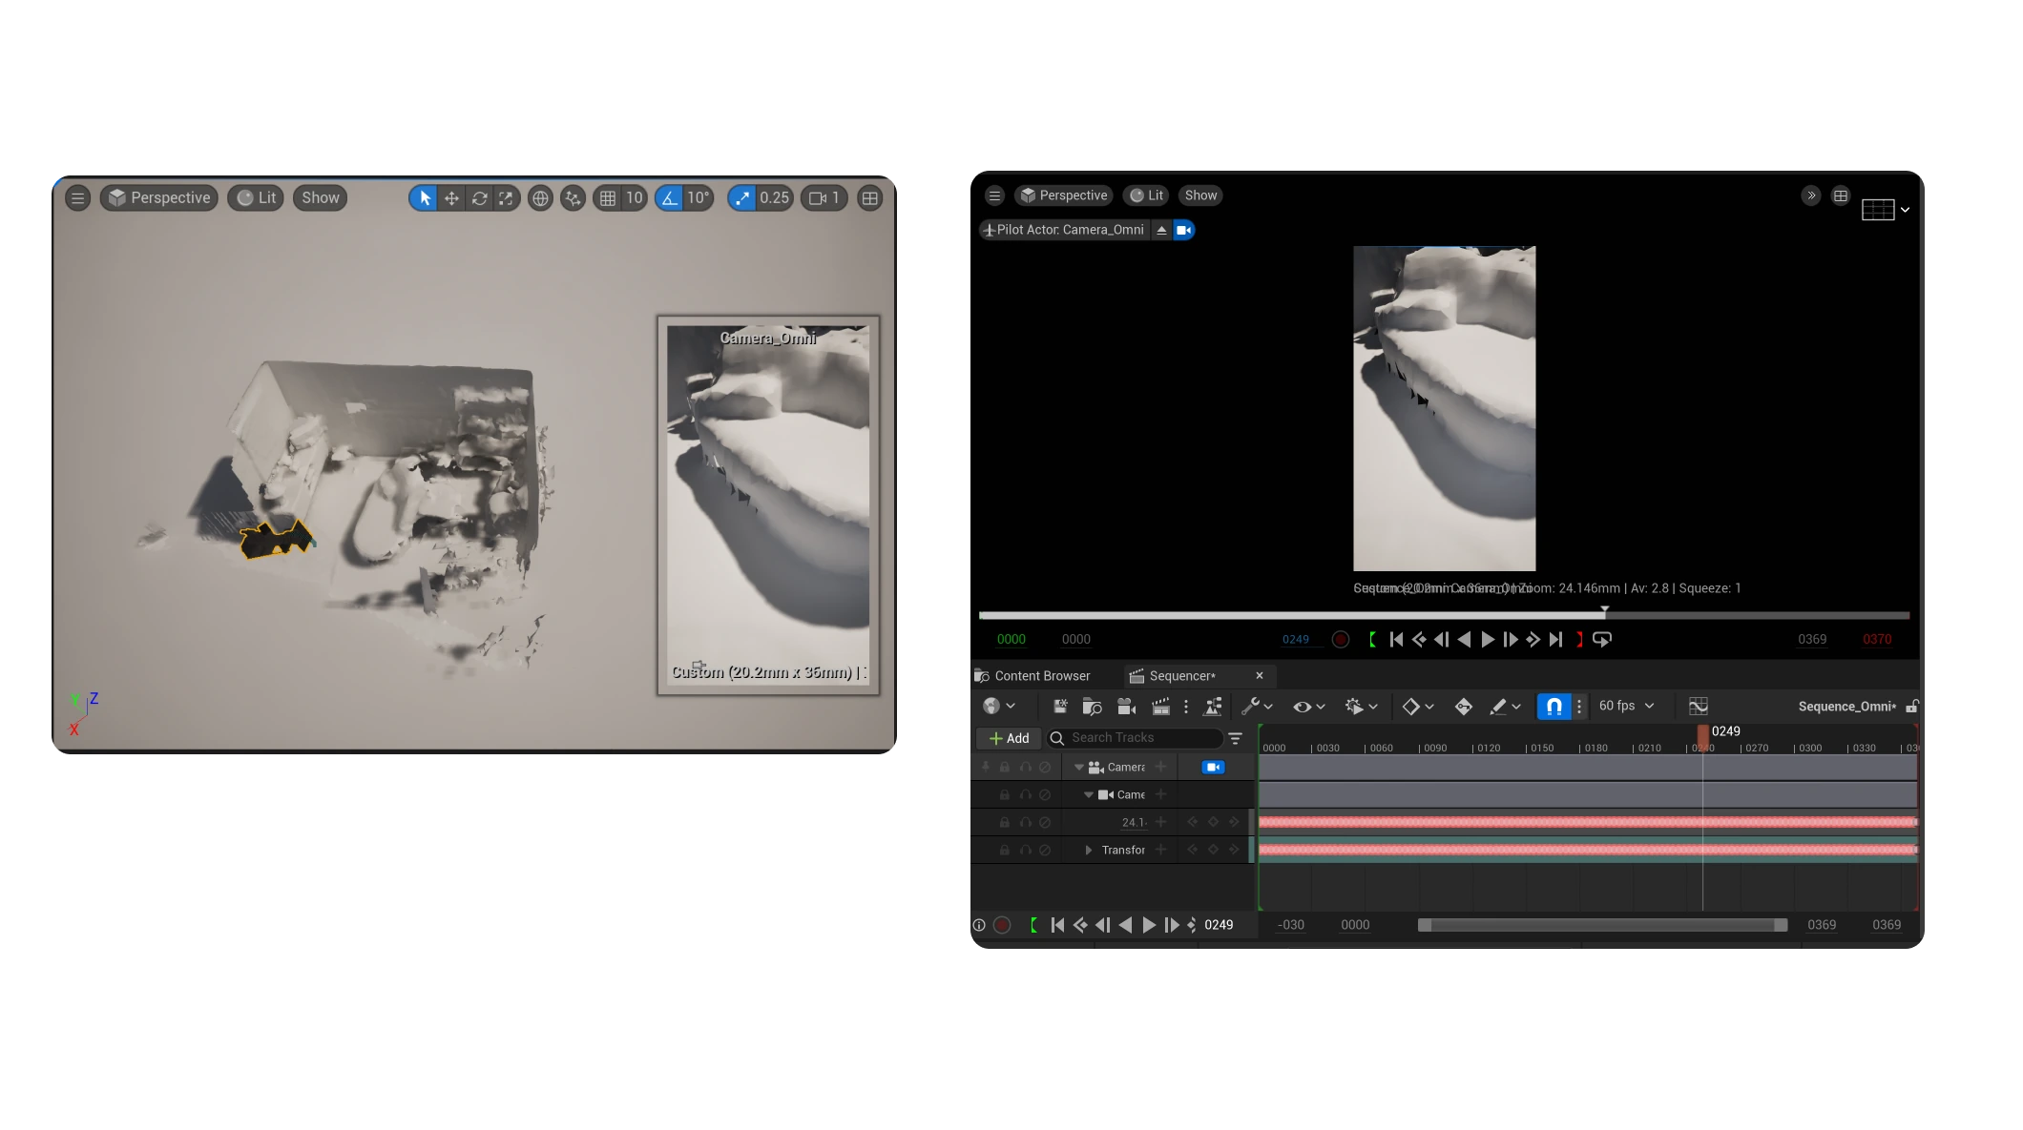Select the camera actor in left viewport
The image size is (2023, 1130).
pyautogui.click(x=276, y=540)
